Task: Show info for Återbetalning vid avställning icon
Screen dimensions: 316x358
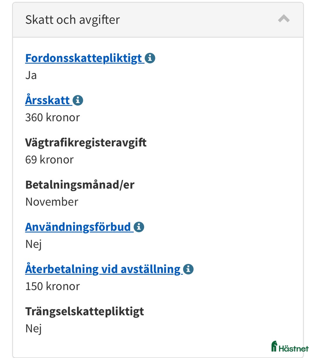Action: [188, 269]
